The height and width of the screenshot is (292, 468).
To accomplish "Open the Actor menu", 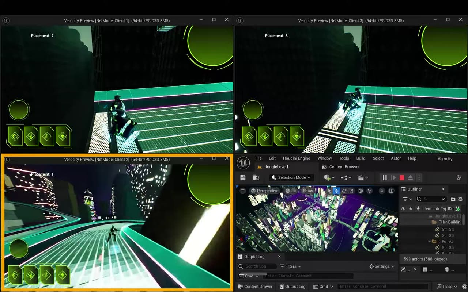I will [x=396, y=158].
